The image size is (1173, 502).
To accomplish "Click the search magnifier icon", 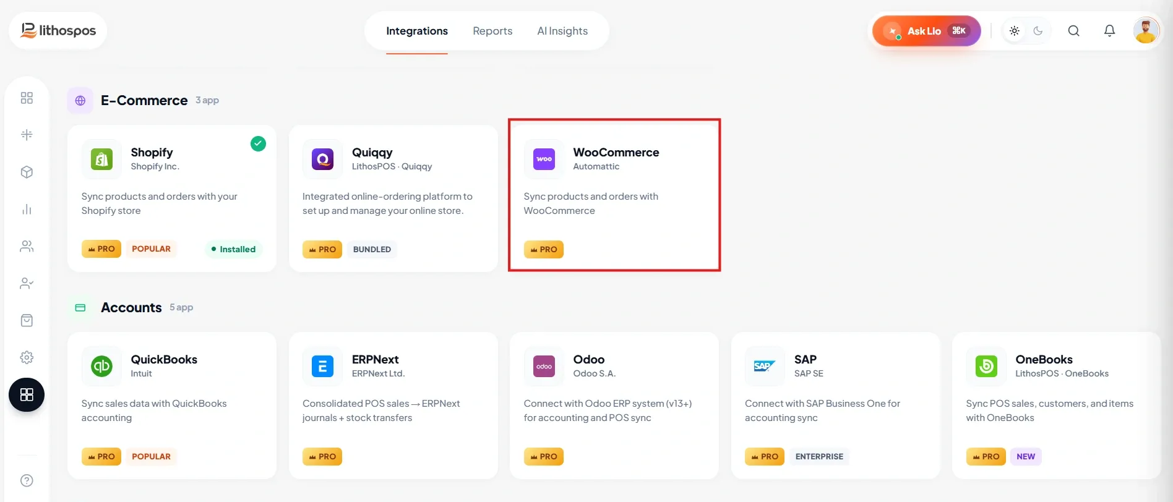I will tap(1074, 31).
